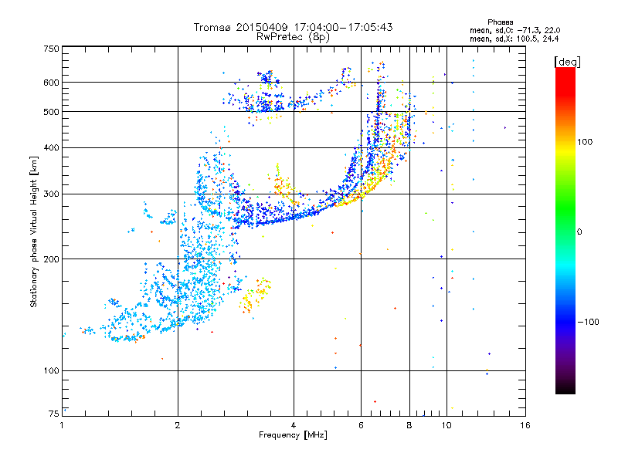Screen dimensions: 618x463
Task: Click the y-axis '300' tick label
Action: click(x=51, y=194)
